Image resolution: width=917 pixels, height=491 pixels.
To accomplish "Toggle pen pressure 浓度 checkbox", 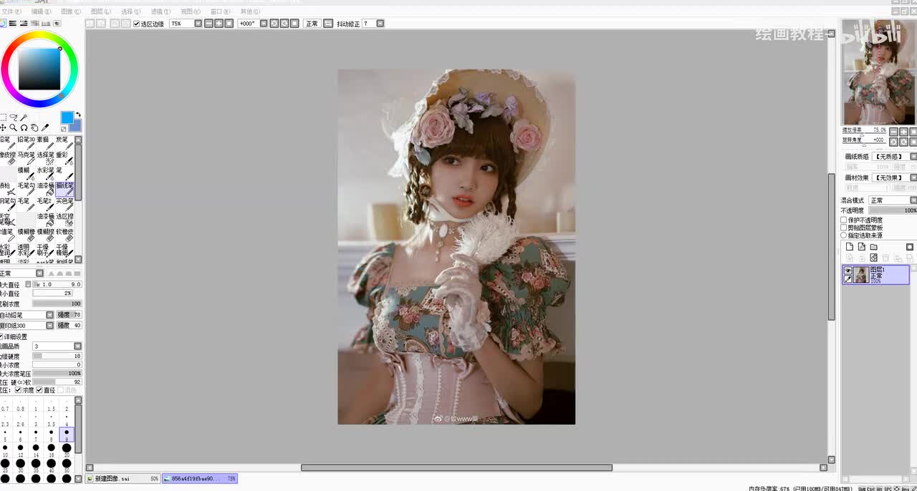I will pyautogui.click(x=18, y=390).
